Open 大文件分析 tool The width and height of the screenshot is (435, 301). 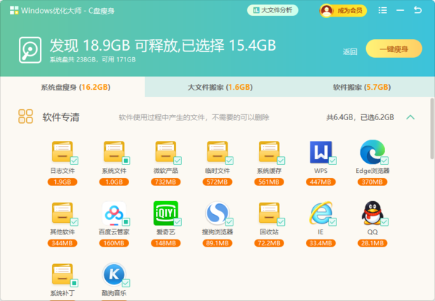tap(273, 10)
